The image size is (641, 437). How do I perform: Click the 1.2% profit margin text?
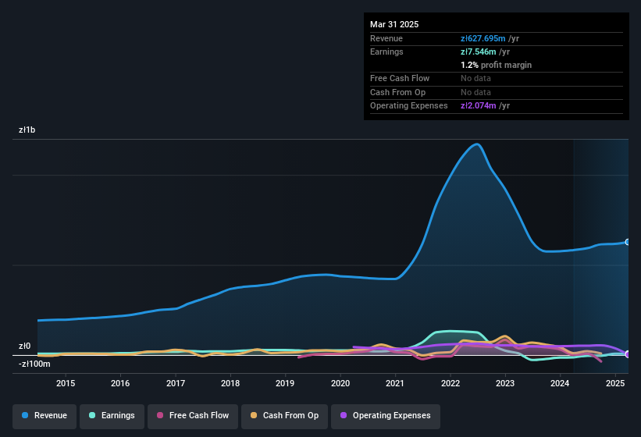[x=496, y=66]
